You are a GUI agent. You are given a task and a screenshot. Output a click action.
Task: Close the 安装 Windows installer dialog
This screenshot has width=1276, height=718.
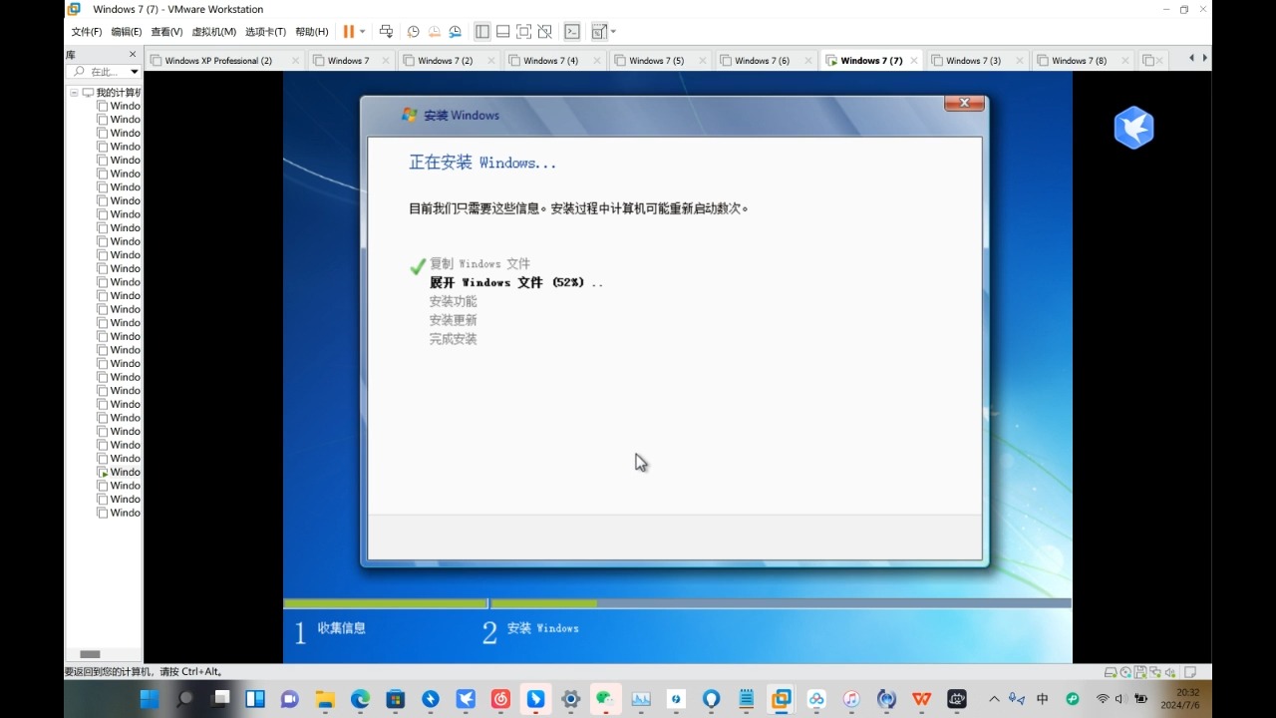pos(964,103)
